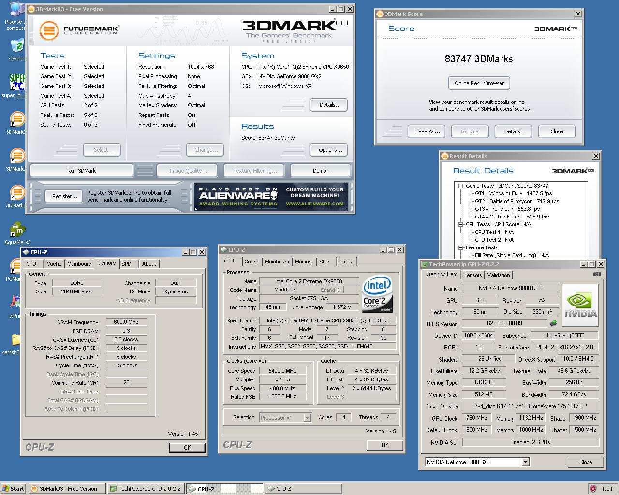Click OK in the right CPU-Z window
The height and width of the screenshot is (495, 619).
click(385, 445)
